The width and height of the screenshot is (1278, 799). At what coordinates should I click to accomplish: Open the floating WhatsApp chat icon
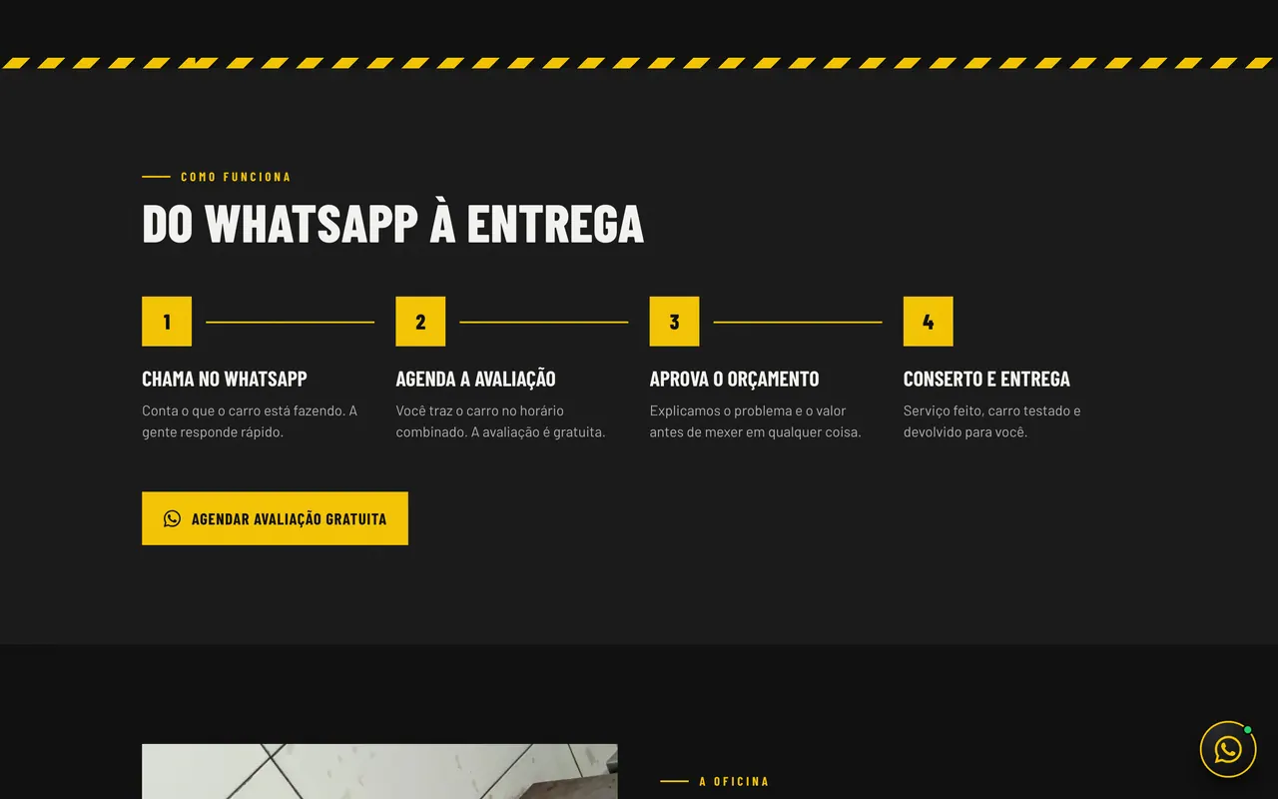click(1228, 749)
